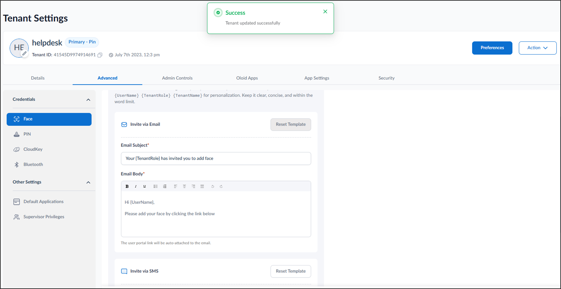Insert a numbered list

click(165, 186)
